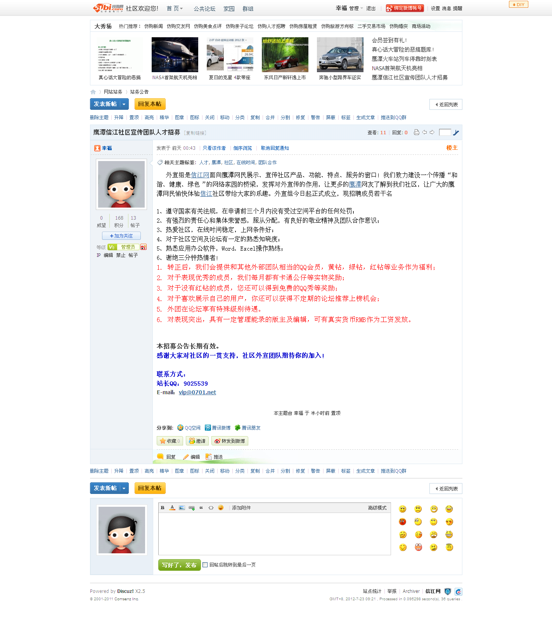Click the 转发到微博 button
This screenshot has height=622, width=552.
pyautogui.click(x=230, y=441)
